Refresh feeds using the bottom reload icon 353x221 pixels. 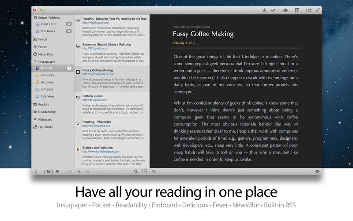coord(36,171)
